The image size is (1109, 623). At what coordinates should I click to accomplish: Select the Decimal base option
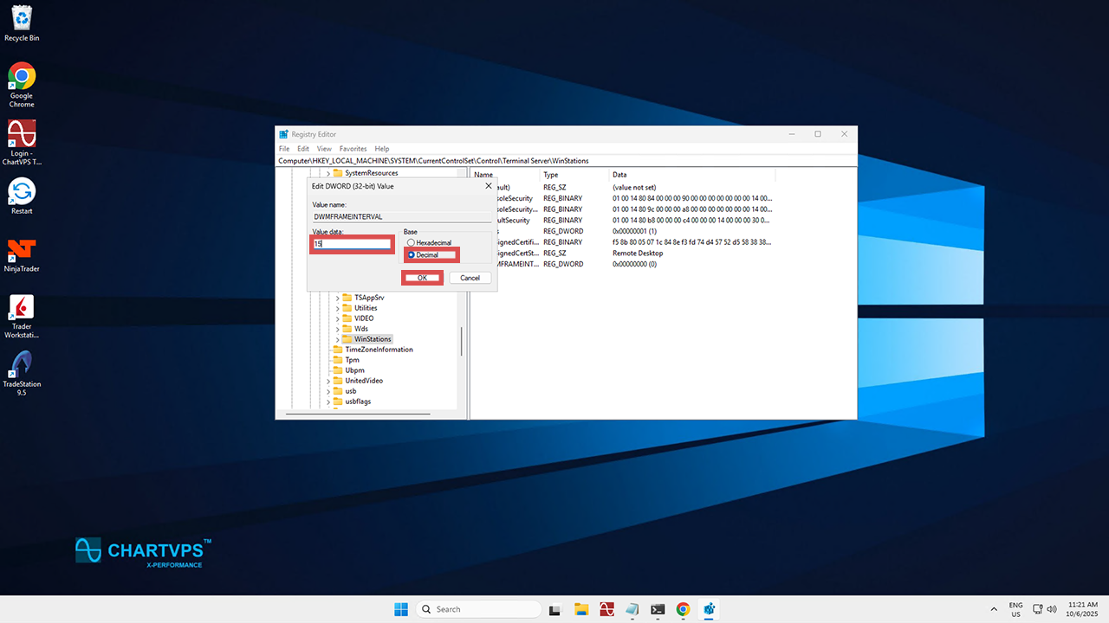point(411,255)
